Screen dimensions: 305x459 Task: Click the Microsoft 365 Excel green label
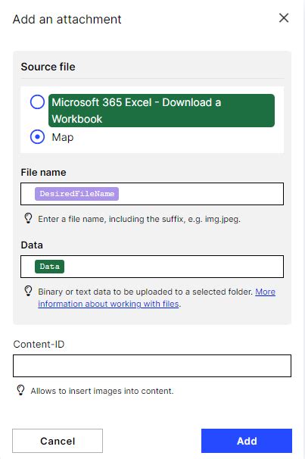(161, 111)
